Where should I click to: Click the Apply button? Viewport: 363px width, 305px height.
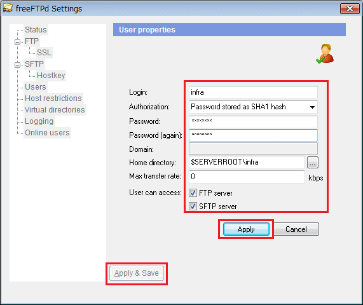pyautogui.click(x=246, y=229)
